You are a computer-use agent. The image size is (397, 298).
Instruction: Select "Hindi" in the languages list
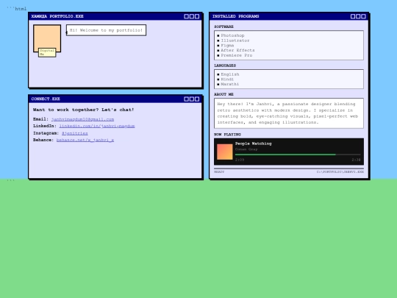(227, 79)
